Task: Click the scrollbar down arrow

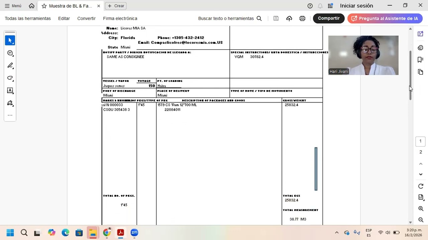Action: point(410,222)
